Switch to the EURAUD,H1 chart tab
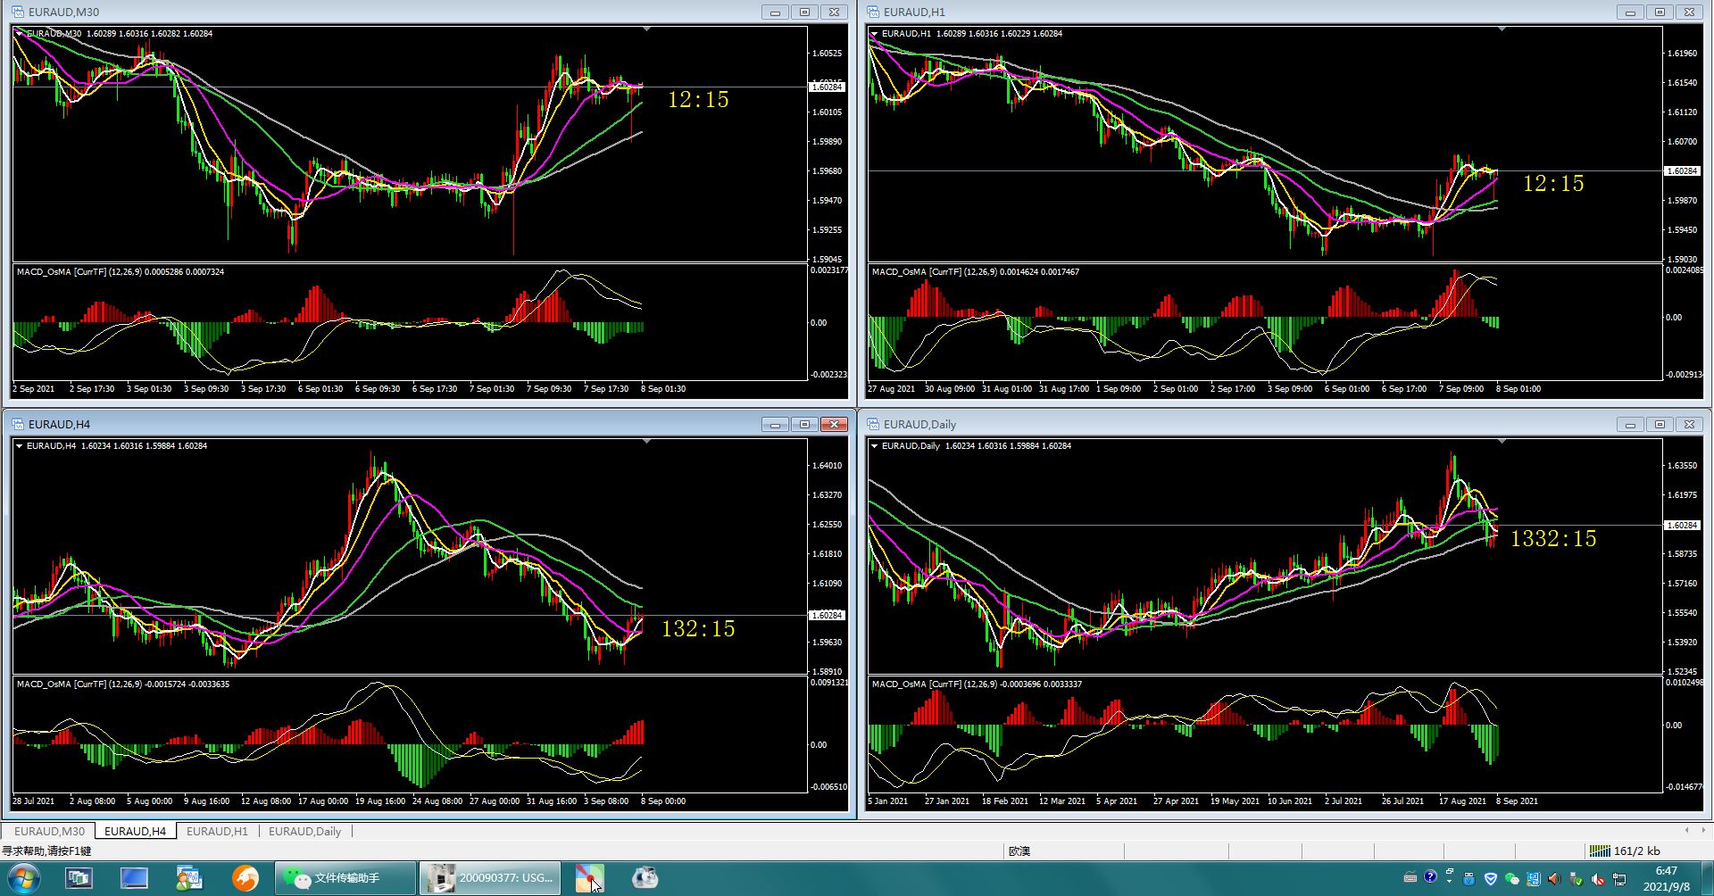 (x=217, y=831)
